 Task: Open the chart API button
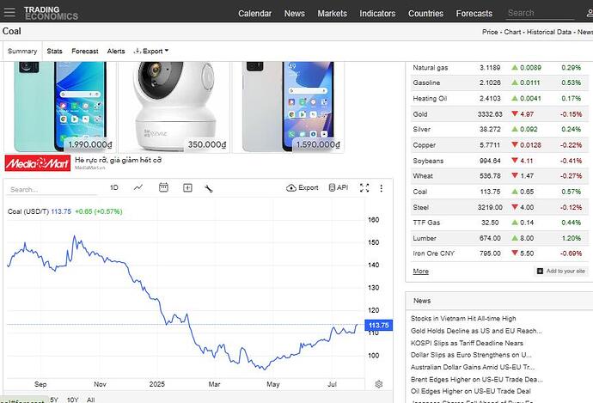tap(338, 187)
